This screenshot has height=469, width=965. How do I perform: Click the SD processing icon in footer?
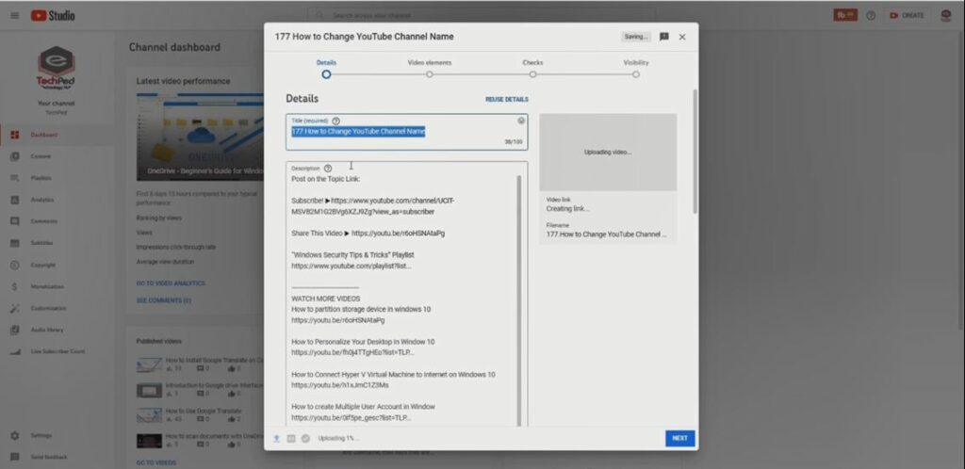[291, 438]
